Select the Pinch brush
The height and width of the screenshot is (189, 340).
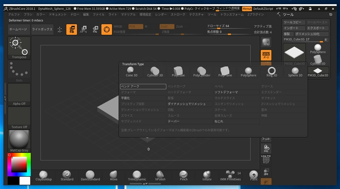coord(184,176)
